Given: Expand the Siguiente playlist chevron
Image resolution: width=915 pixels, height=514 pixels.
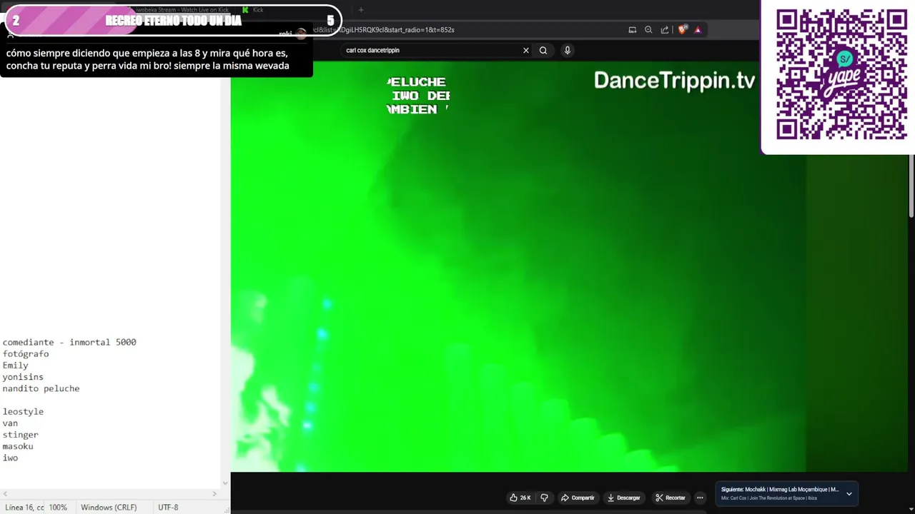Looking at the screenshot, I should (849, 494).
